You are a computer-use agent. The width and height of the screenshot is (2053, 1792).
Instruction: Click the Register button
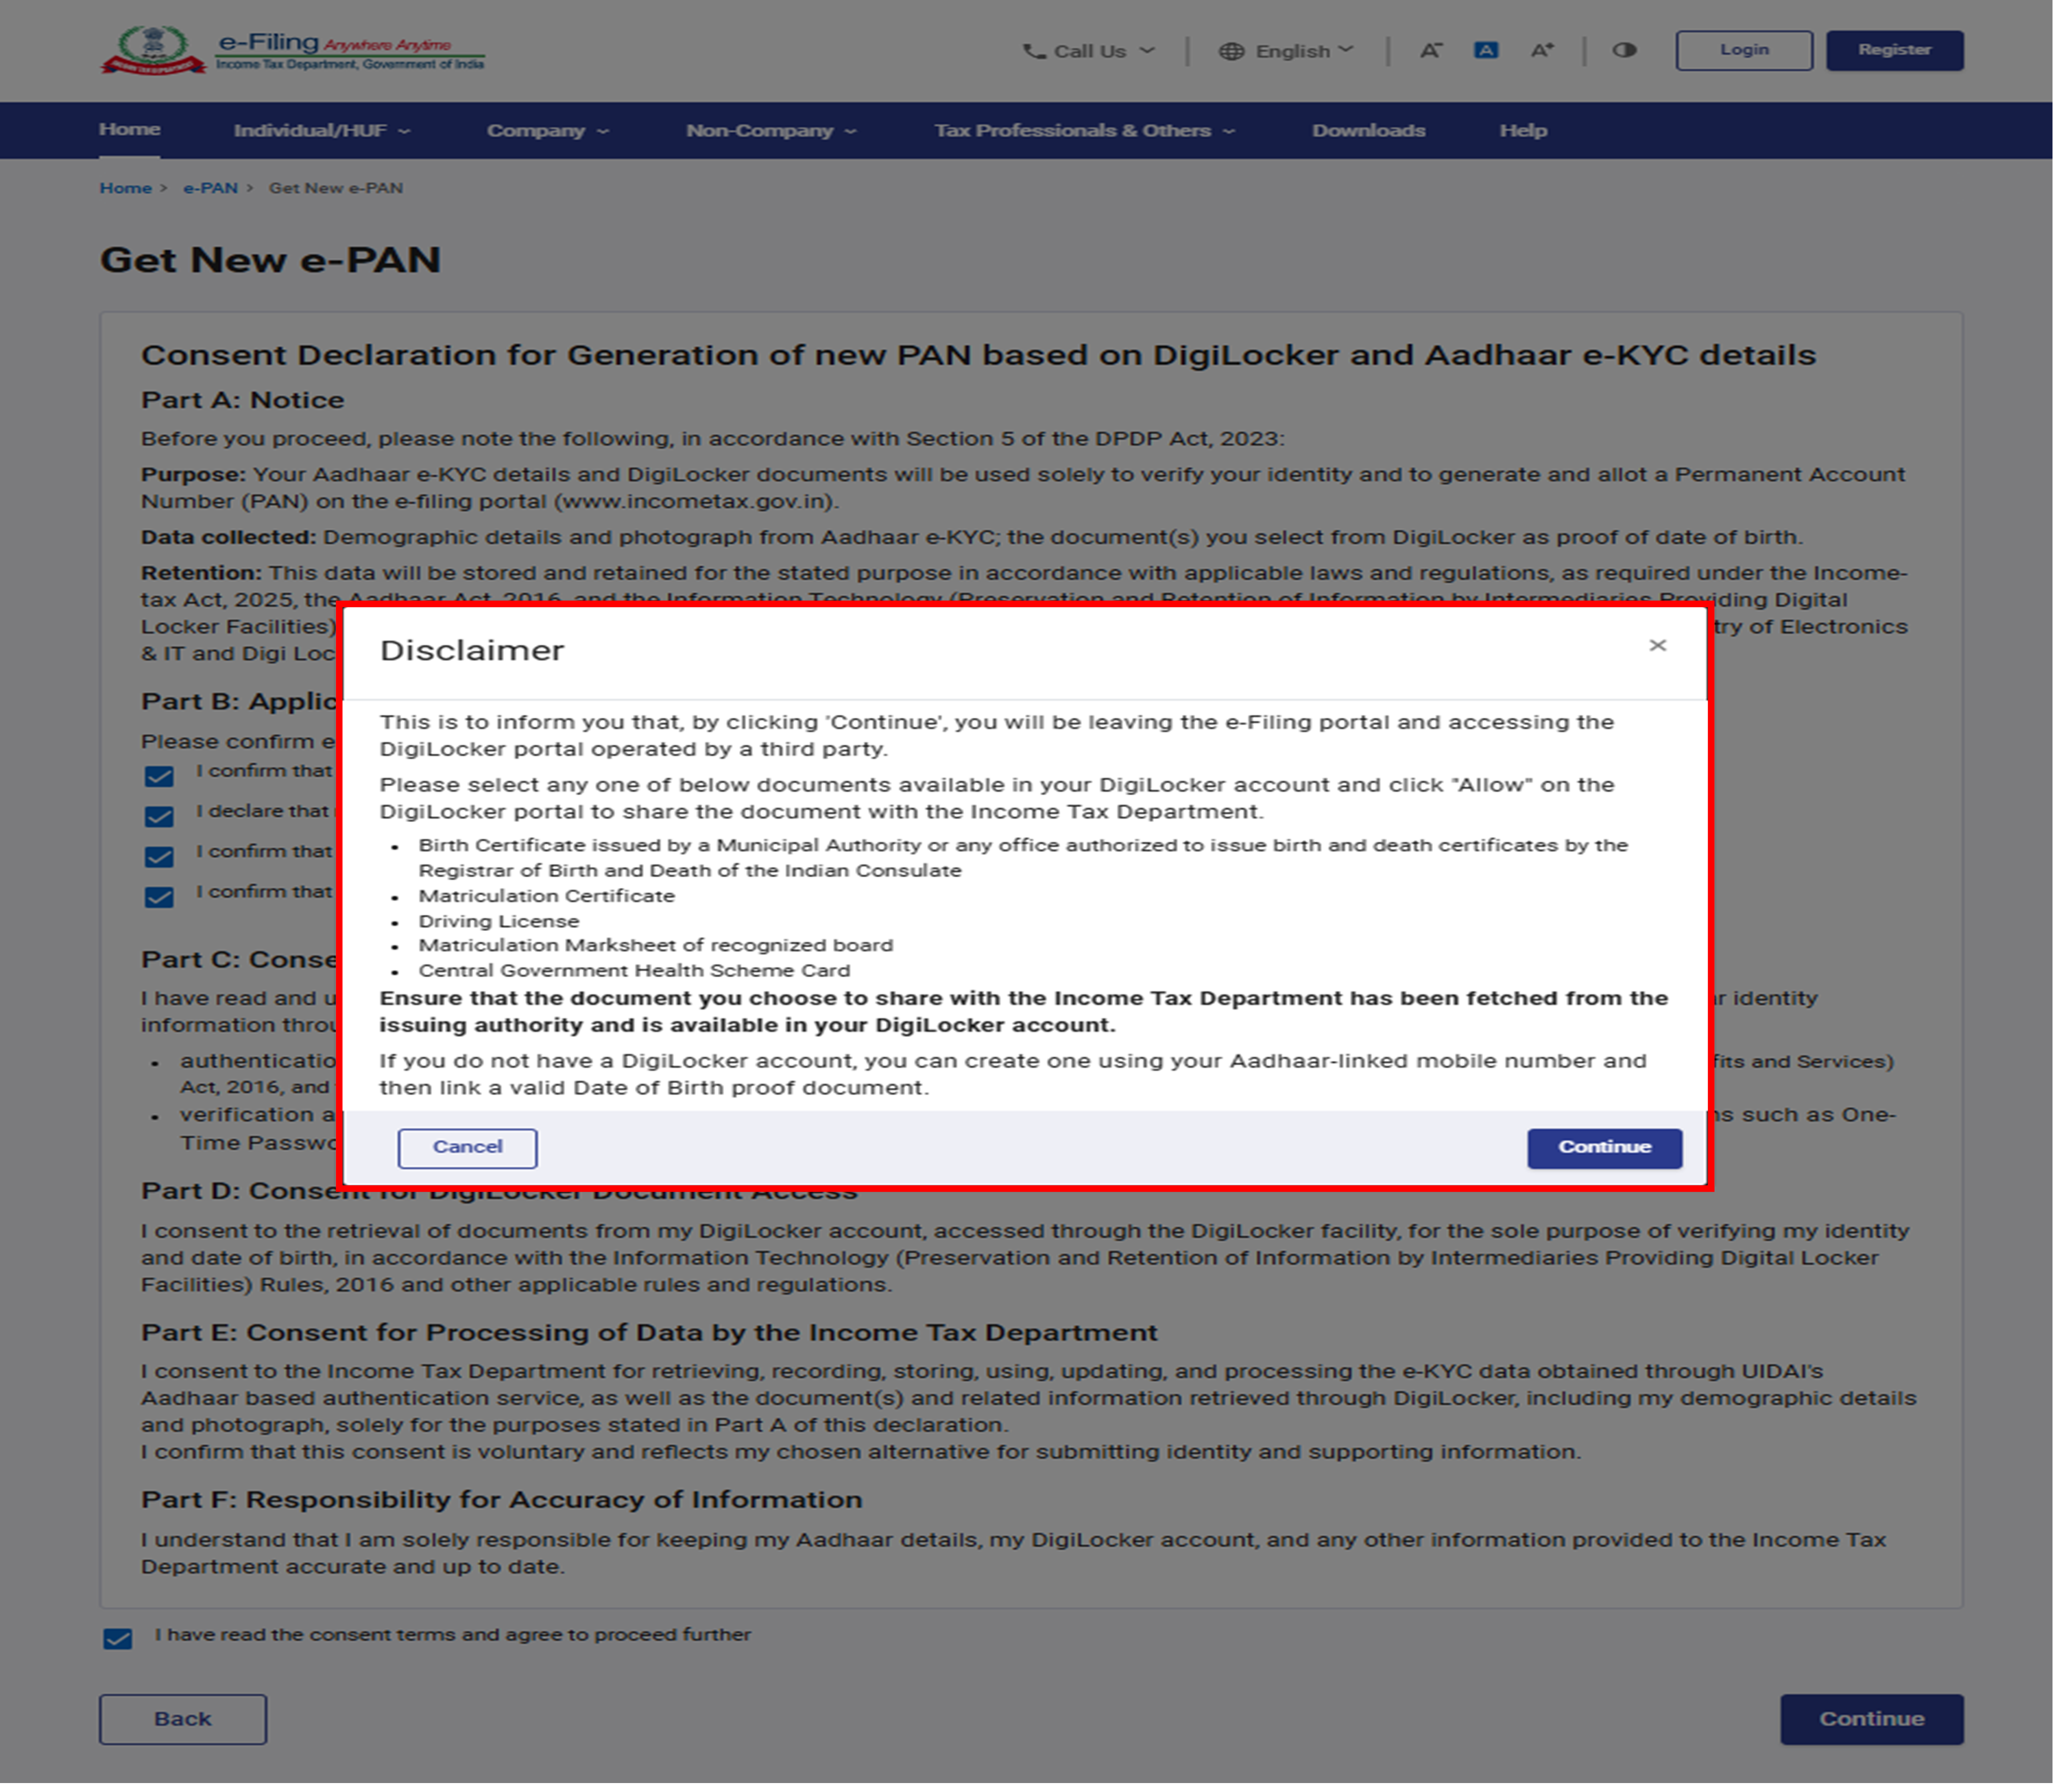(x=1894, y=50)
